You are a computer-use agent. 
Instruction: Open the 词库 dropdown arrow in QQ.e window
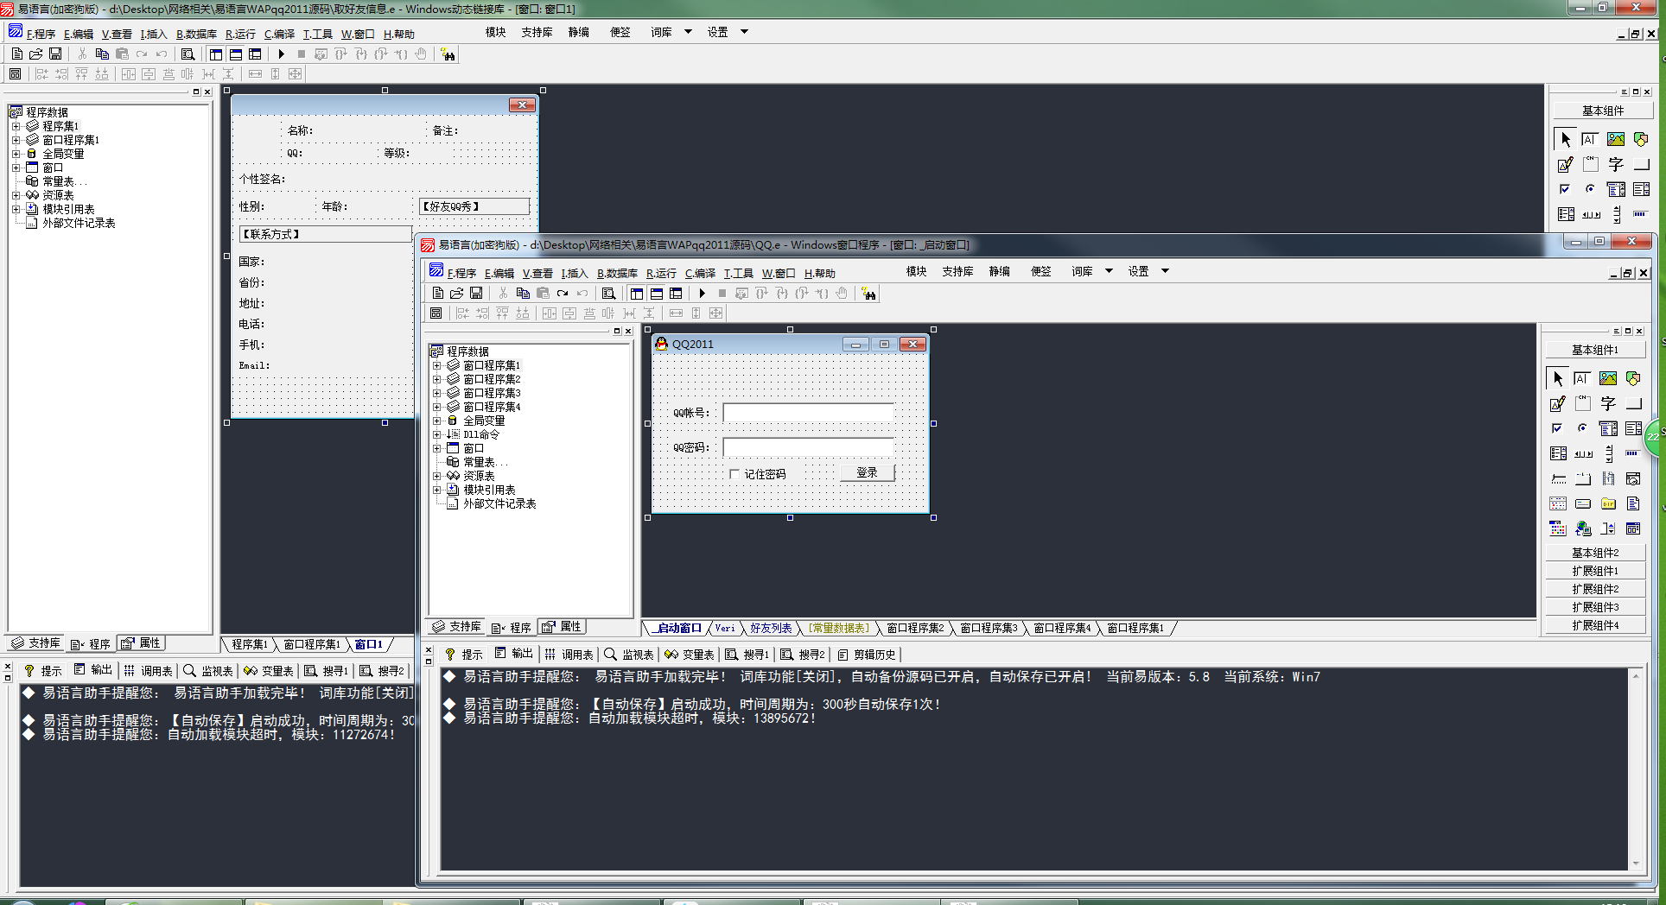pos(1109,271)
